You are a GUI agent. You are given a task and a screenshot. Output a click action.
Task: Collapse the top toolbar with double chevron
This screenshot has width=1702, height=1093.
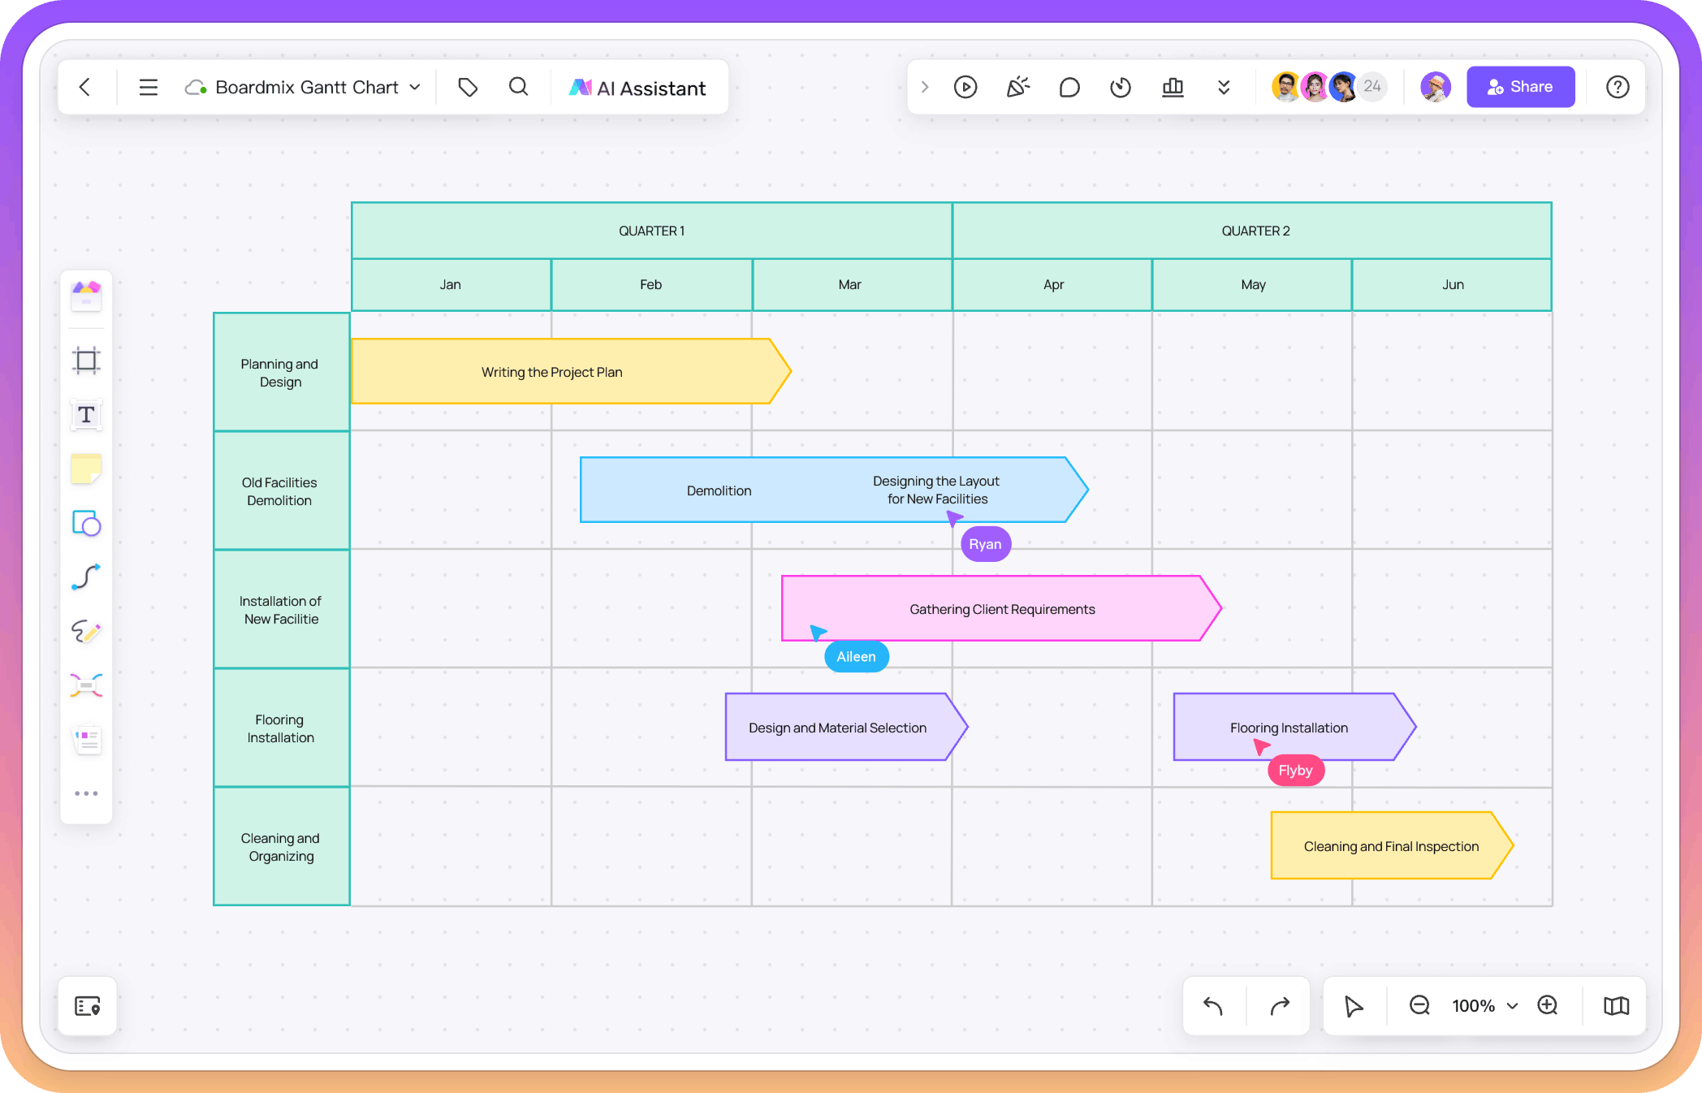[1223, 87]
